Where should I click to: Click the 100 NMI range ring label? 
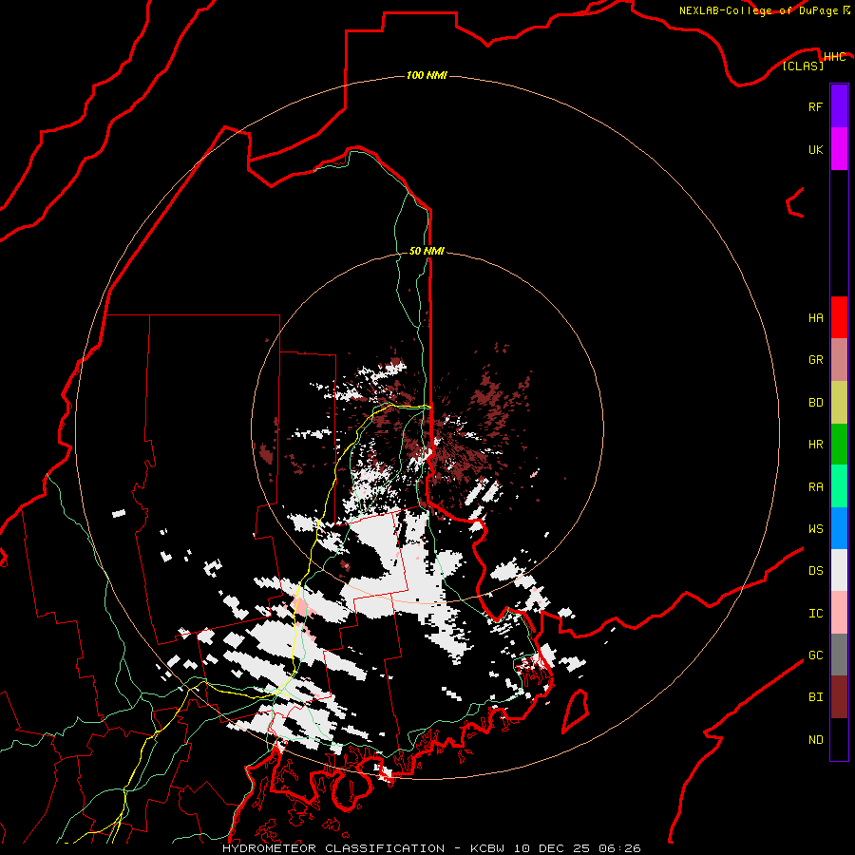[427, 75]
